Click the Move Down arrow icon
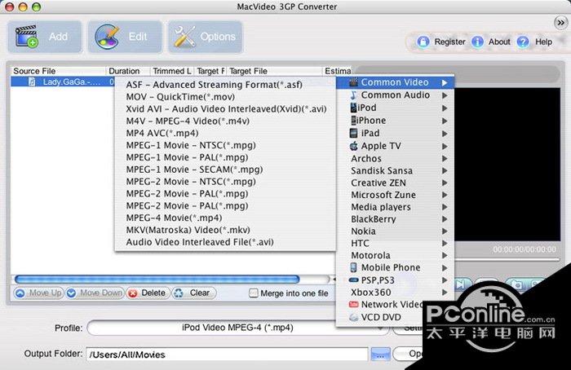The height and width of the screenshot is (370, 571). [x=72, y=293]
